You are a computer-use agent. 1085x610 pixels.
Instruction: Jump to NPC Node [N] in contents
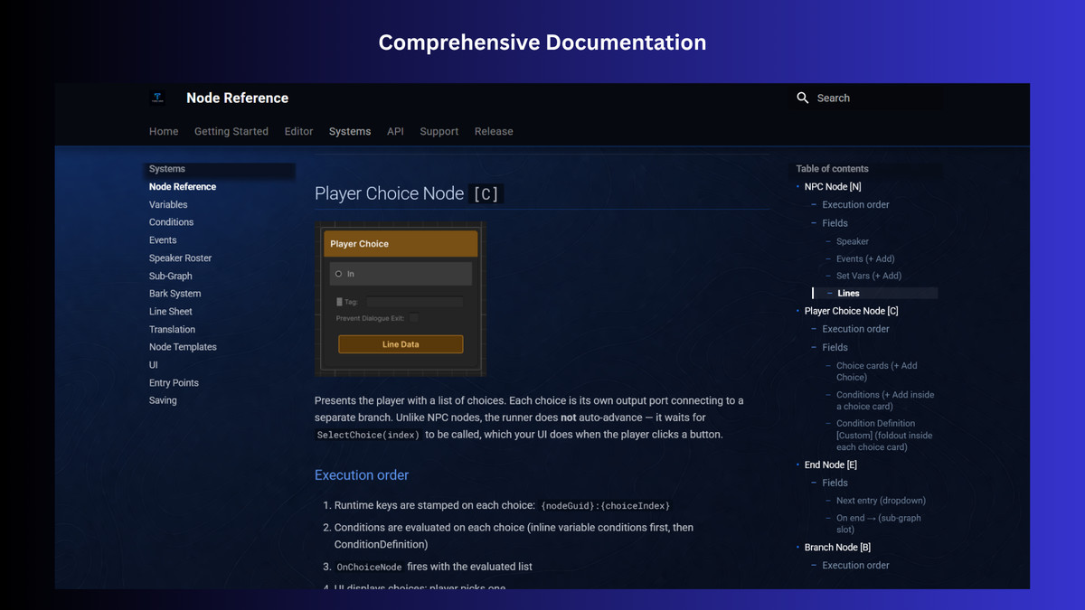[833, 187]
